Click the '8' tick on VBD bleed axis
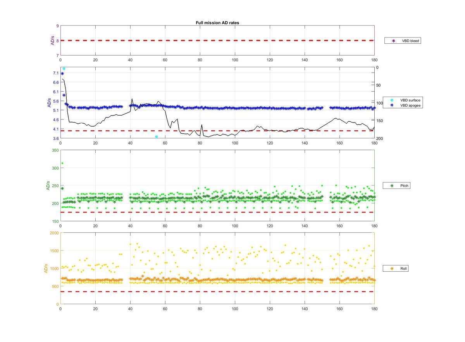The width and height of the screenshot is (465, 342). [x=57, y=41]
